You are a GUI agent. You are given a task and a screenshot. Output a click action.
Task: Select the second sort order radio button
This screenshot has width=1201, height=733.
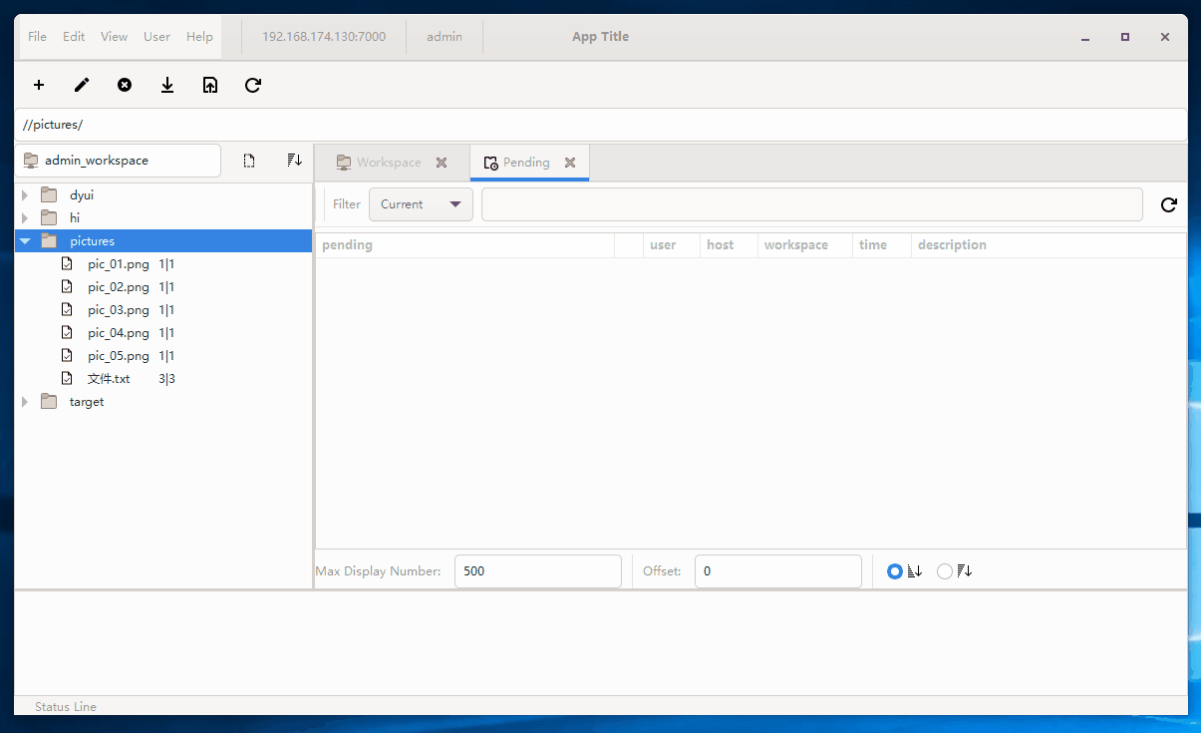(x=945, y=571)
